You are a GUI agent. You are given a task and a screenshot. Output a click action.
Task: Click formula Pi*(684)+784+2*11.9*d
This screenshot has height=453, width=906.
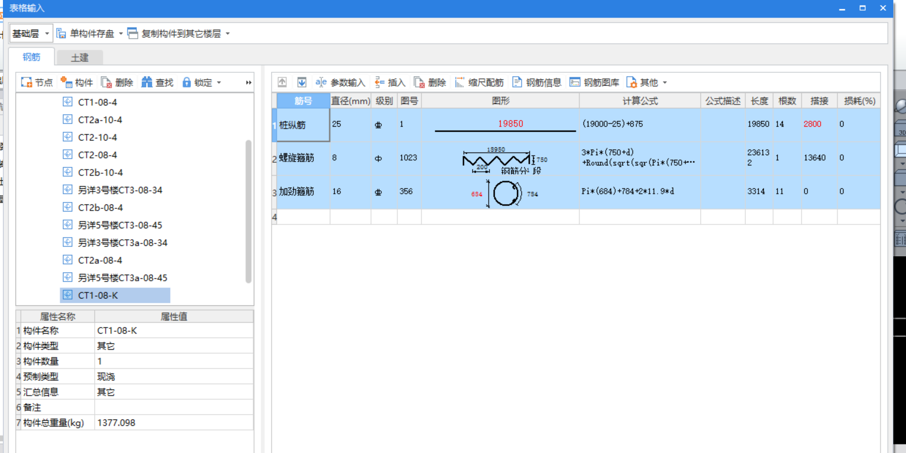point(628,191)
